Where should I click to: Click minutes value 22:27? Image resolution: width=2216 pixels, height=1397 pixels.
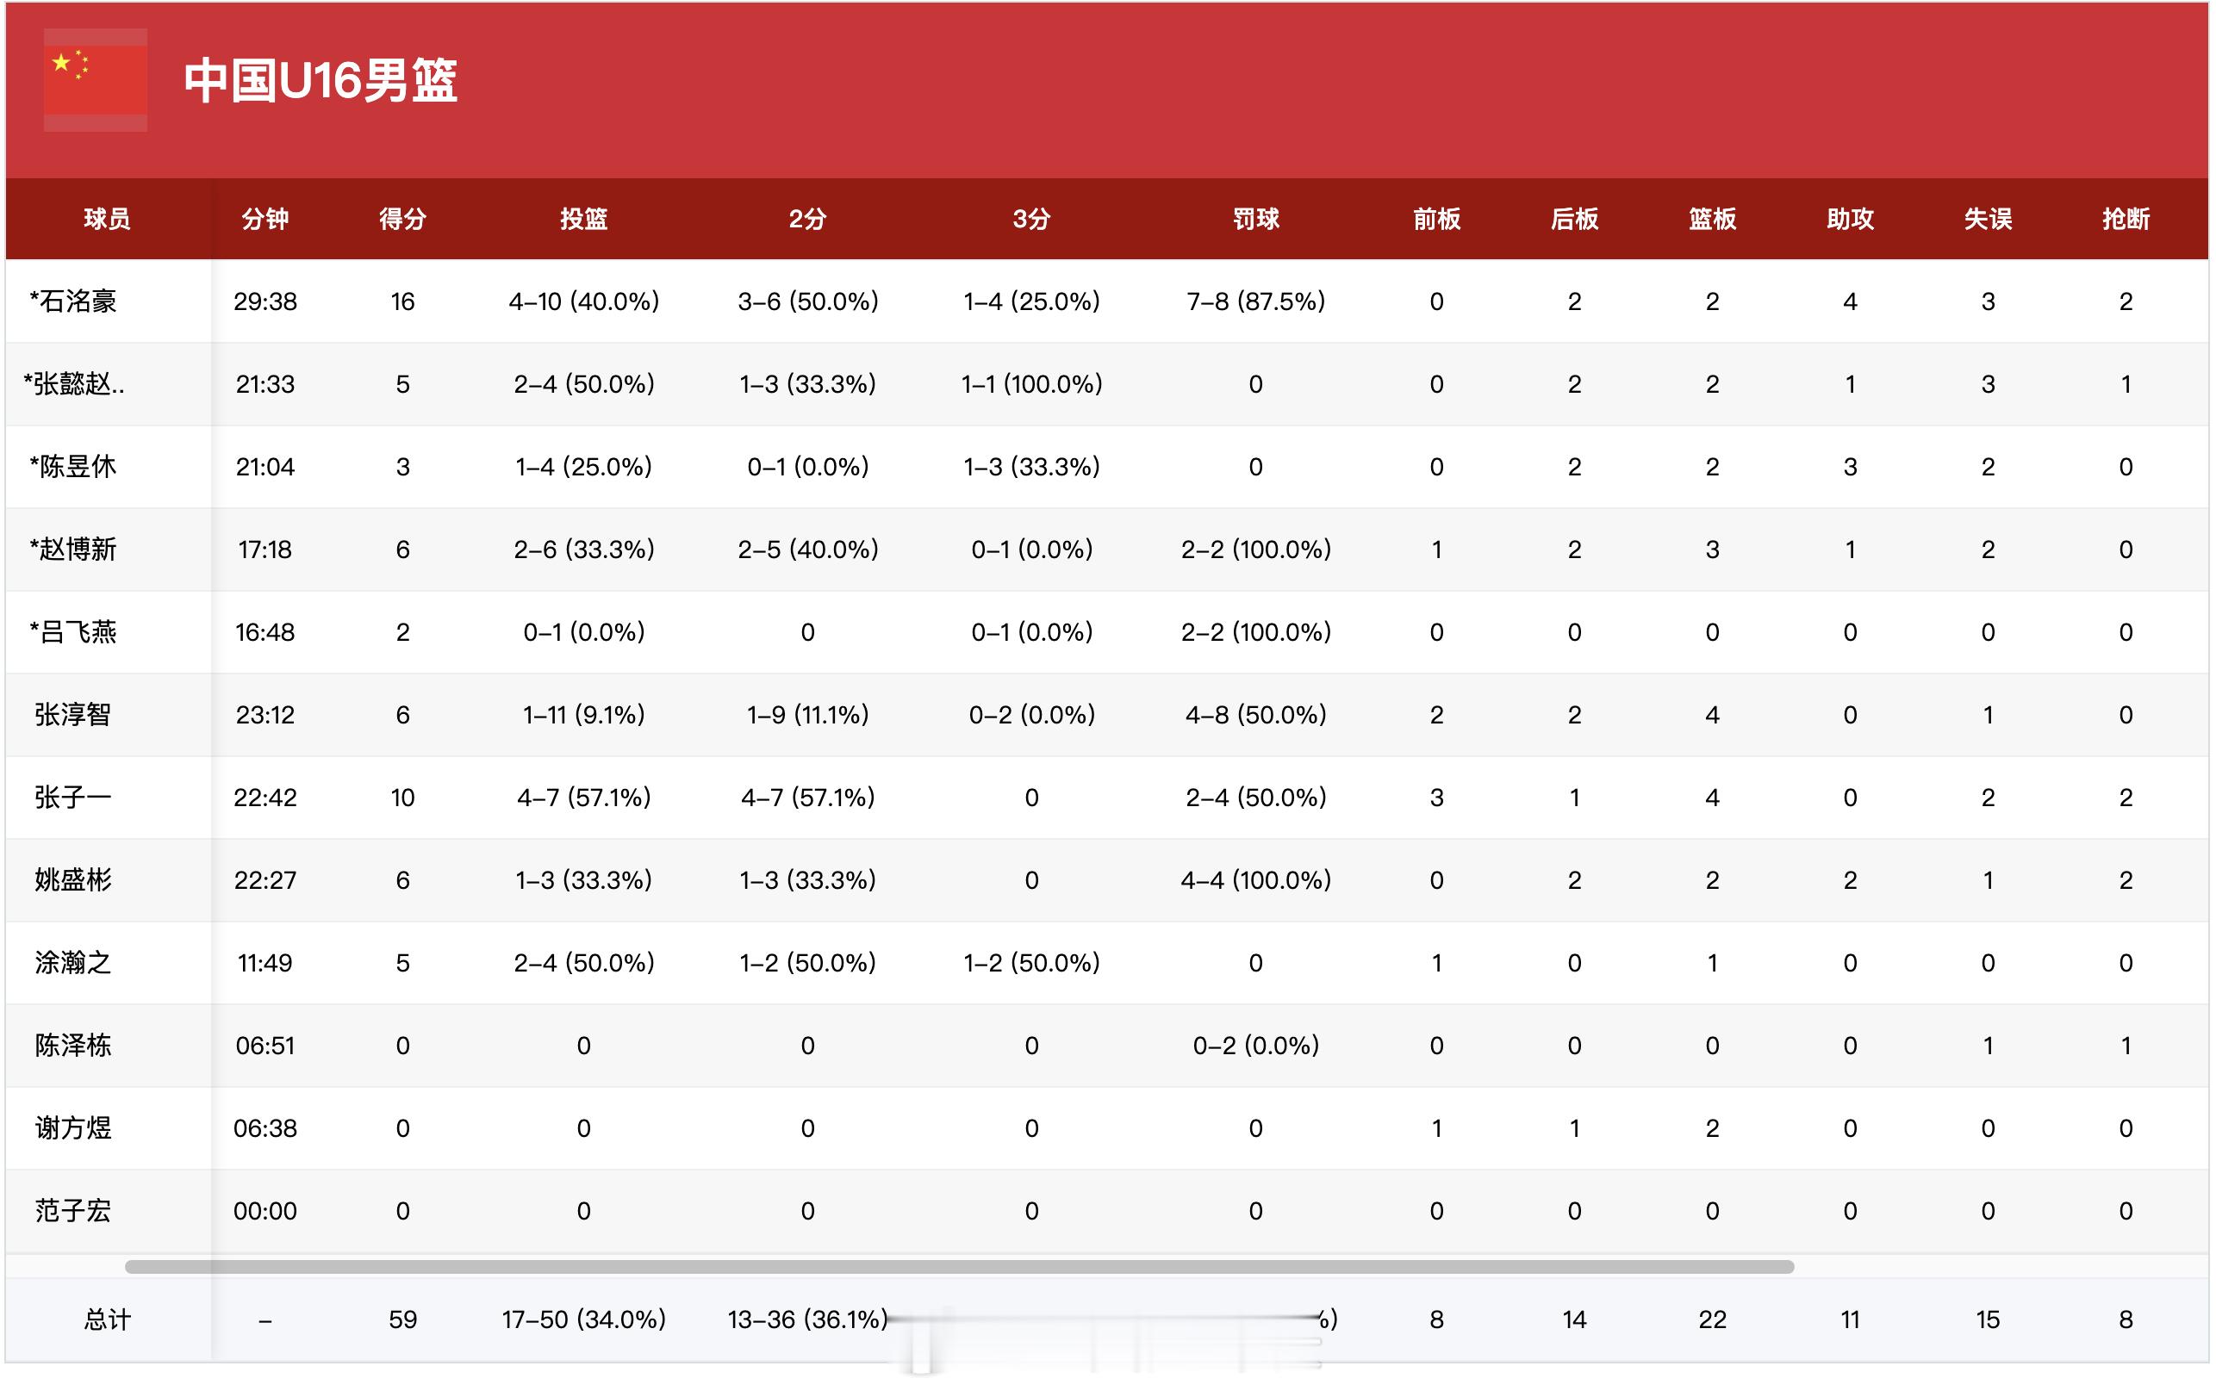(x=265, y=880)
